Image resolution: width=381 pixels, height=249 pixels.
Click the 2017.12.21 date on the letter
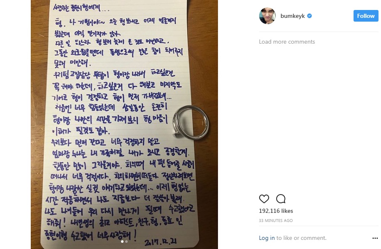click(161, 242)
